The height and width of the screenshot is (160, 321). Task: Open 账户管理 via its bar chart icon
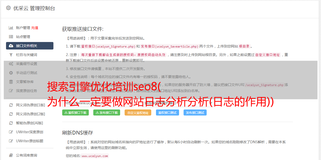click(x=11, y=28)
